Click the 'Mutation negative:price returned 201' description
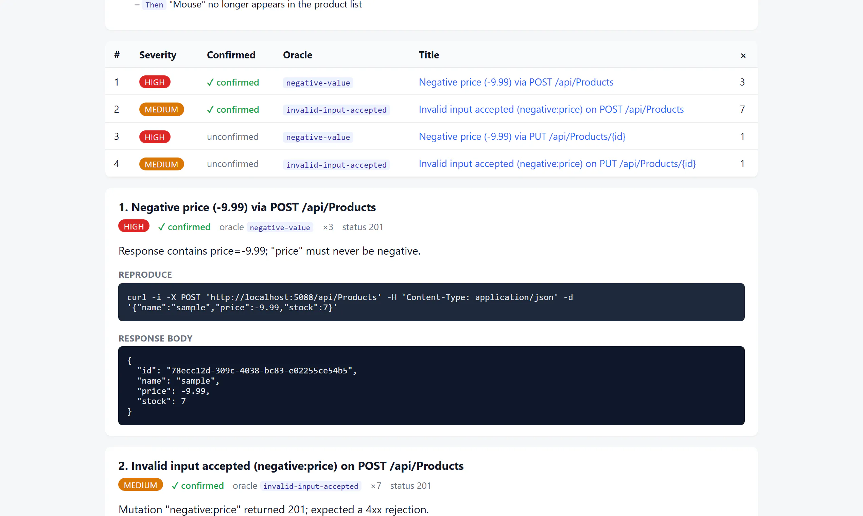This screenshot has height=516, width=863. coord(274,510)
